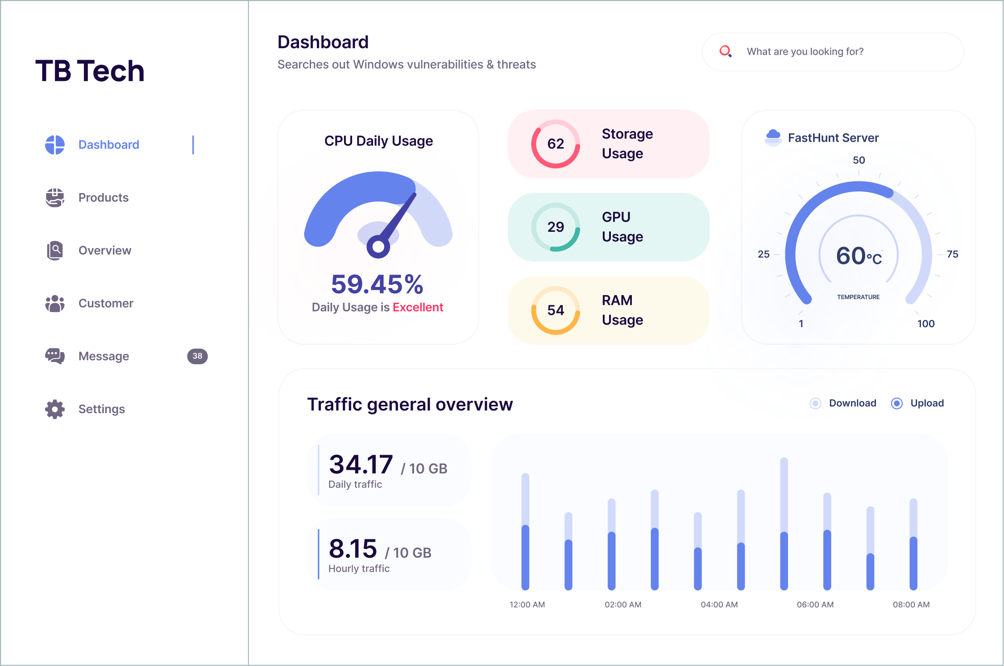The image size is (1004, 666).
Task: Click the Products box icon
Action: 55,197
